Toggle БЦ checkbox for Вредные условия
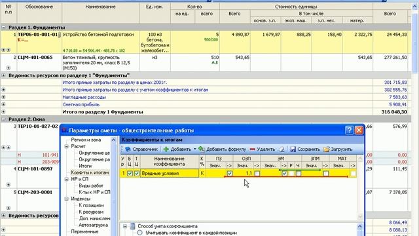Screen dimensions: 419x236 [x=130, y=173]
